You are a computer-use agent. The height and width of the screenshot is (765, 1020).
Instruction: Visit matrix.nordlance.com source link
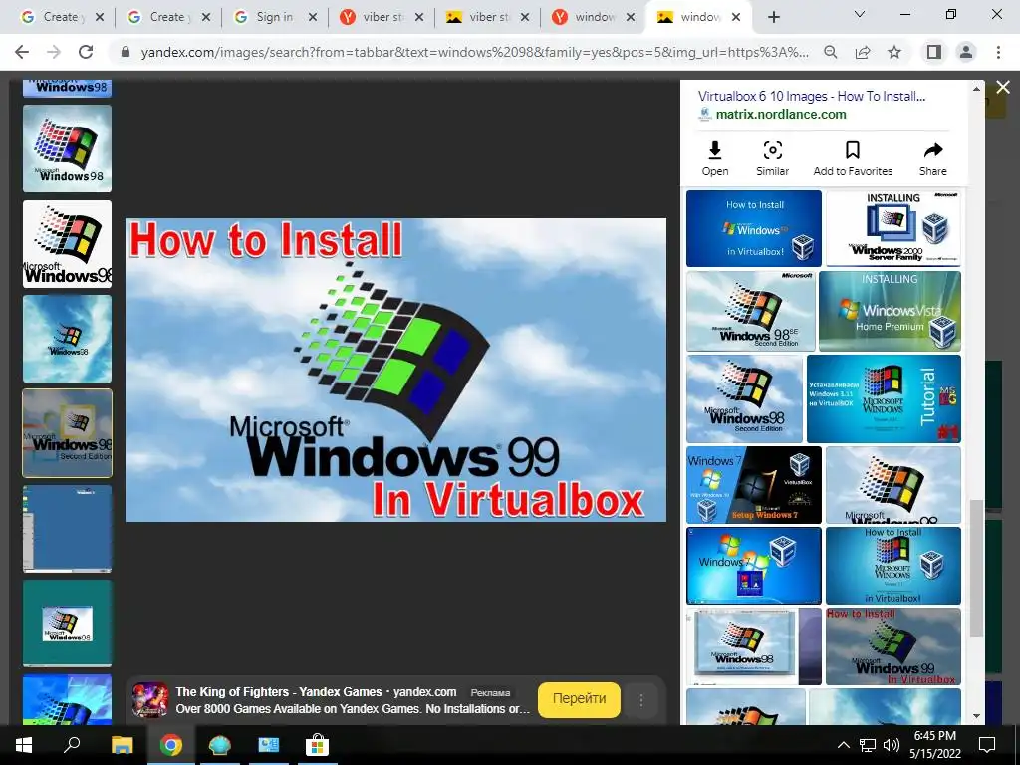click(781, 114)
